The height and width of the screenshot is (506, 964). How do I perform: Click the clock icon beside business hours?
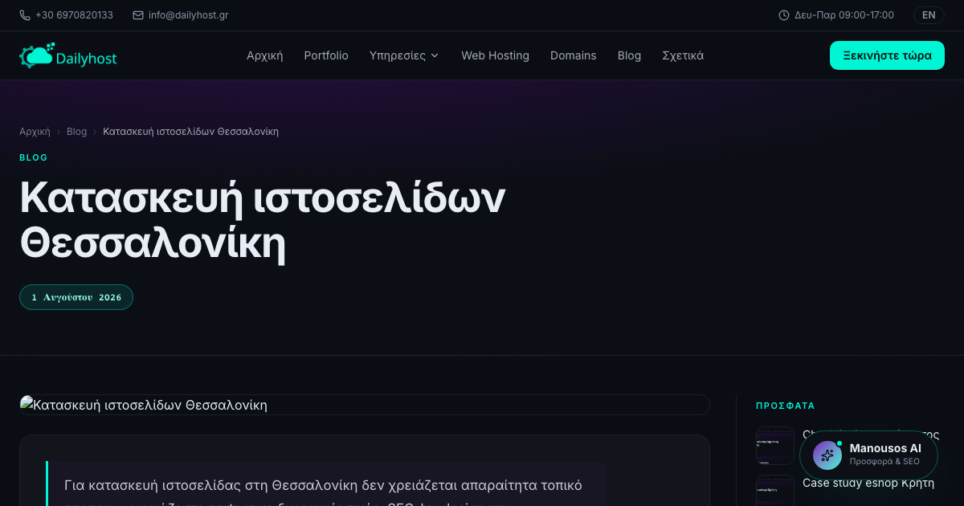tap(784, 15)
